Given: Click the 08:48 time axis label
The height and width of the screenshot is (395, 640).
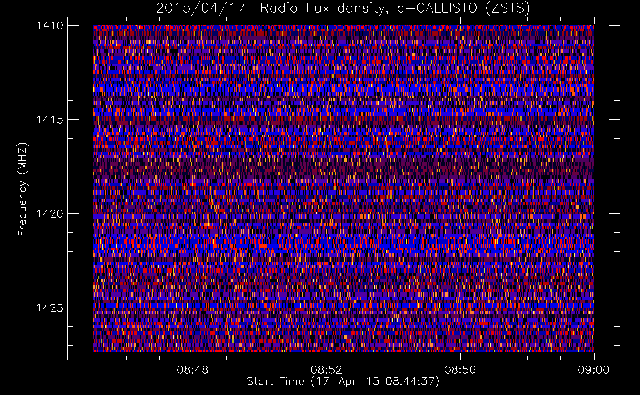Looking at the screenshot, I should click(x=193, y=370).
